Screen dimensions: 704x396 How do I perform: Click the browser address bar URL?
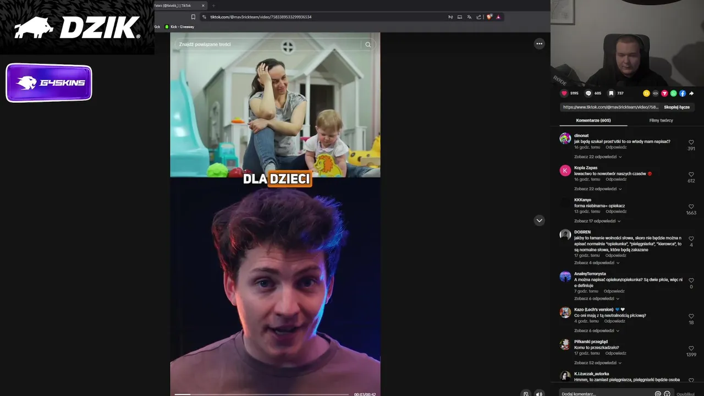point(261,17)
